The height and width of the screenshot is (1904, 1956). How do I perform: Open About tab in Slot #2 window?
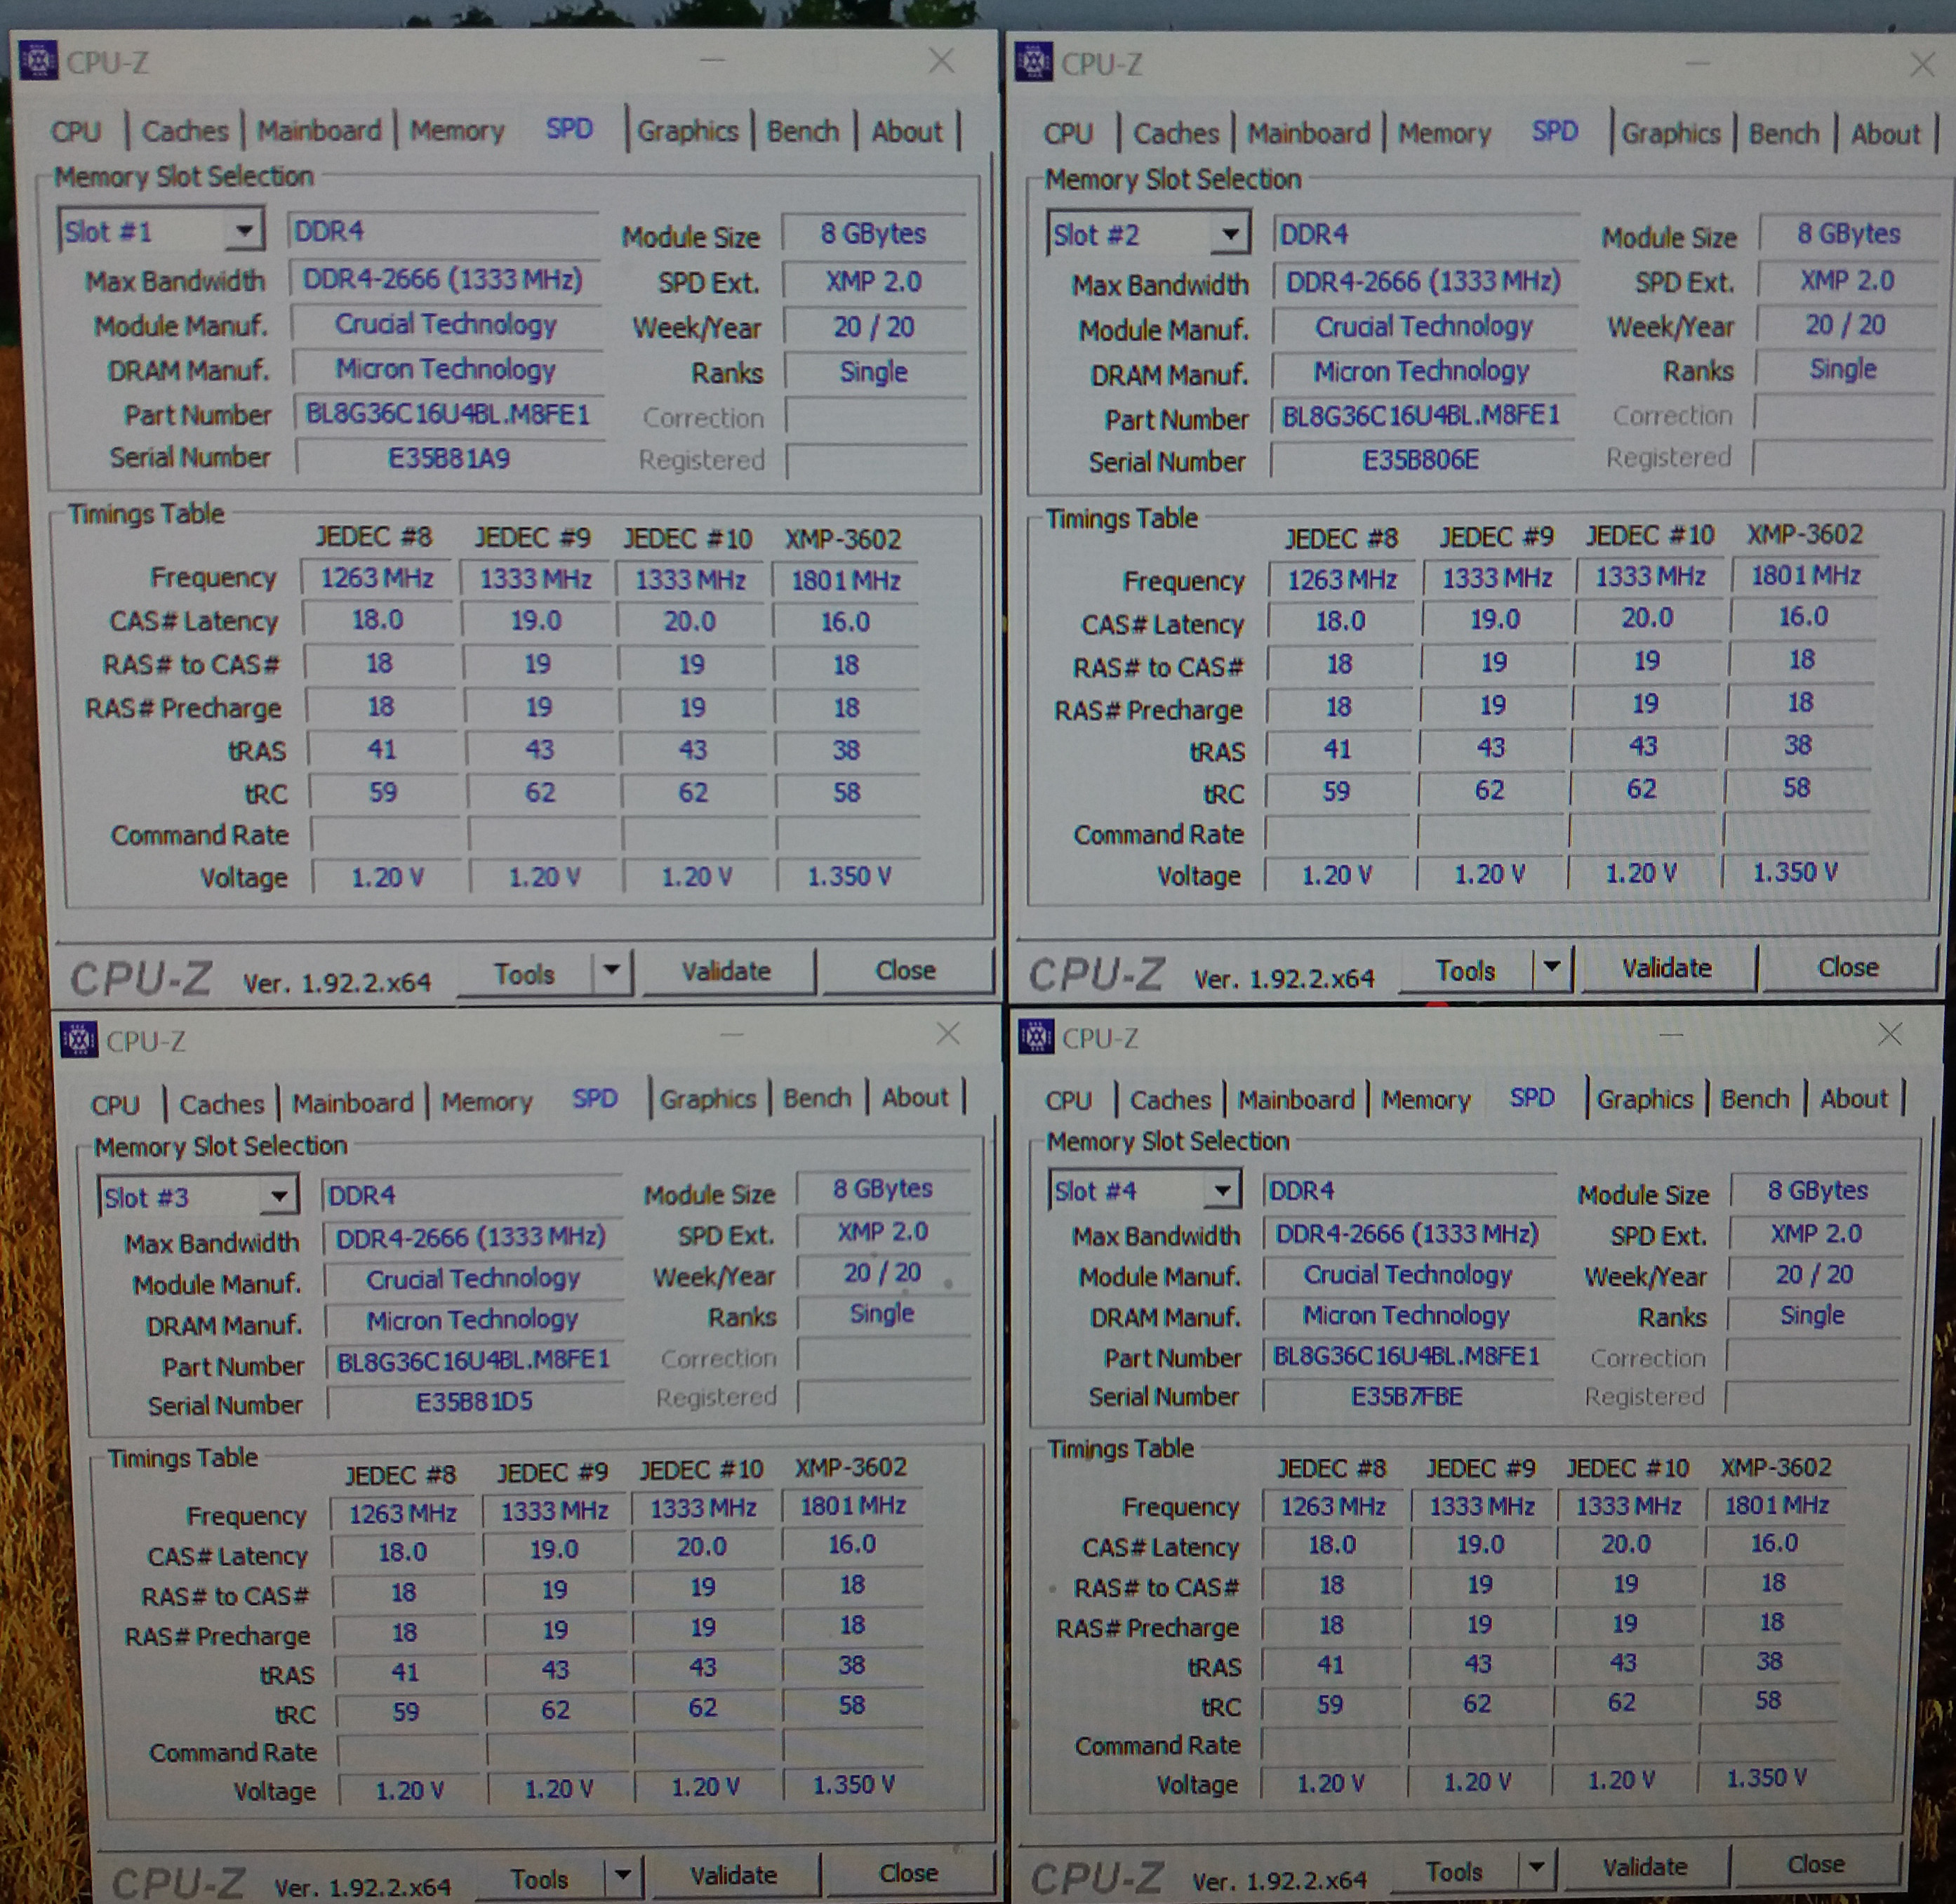click(1885, 134)
